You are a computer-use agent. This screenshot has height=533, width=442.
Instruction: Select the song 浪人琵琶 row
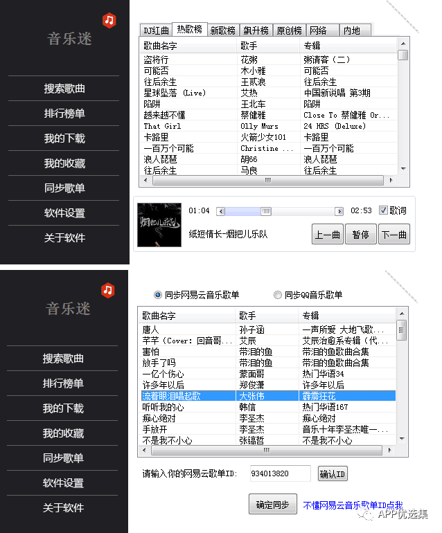pos(269,159)
